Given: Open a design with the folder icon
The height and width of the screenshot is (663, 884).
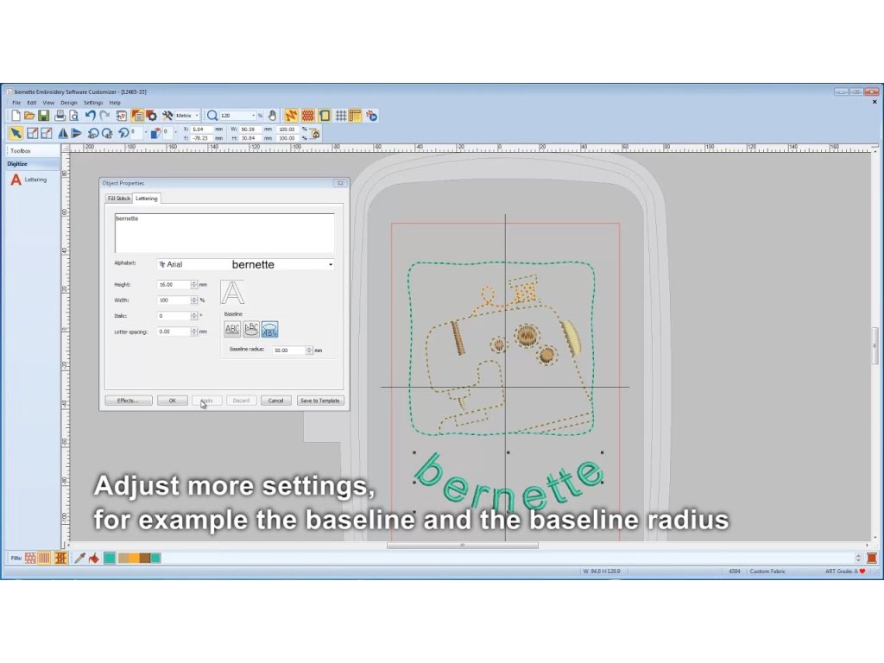Looking at the screenshot, I should (x=29, y=116).
